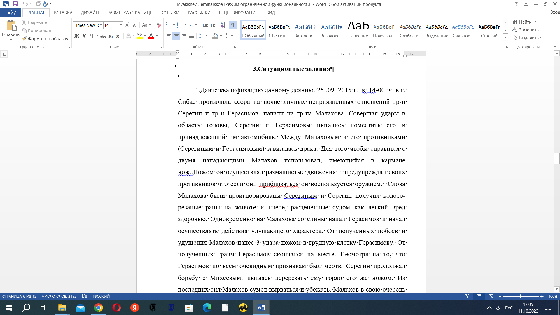
Task: Open the Font dialog launcher (Шрифт)
Action: point(160,47)
